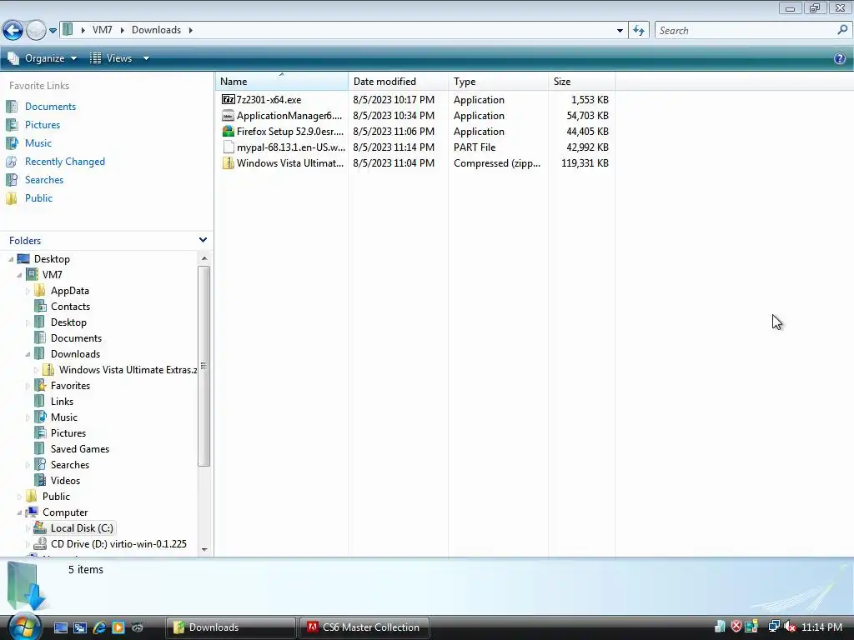Click scroll down arrow of folder tree
Screen dimensions: 854x640
click(x=204, y=549)
